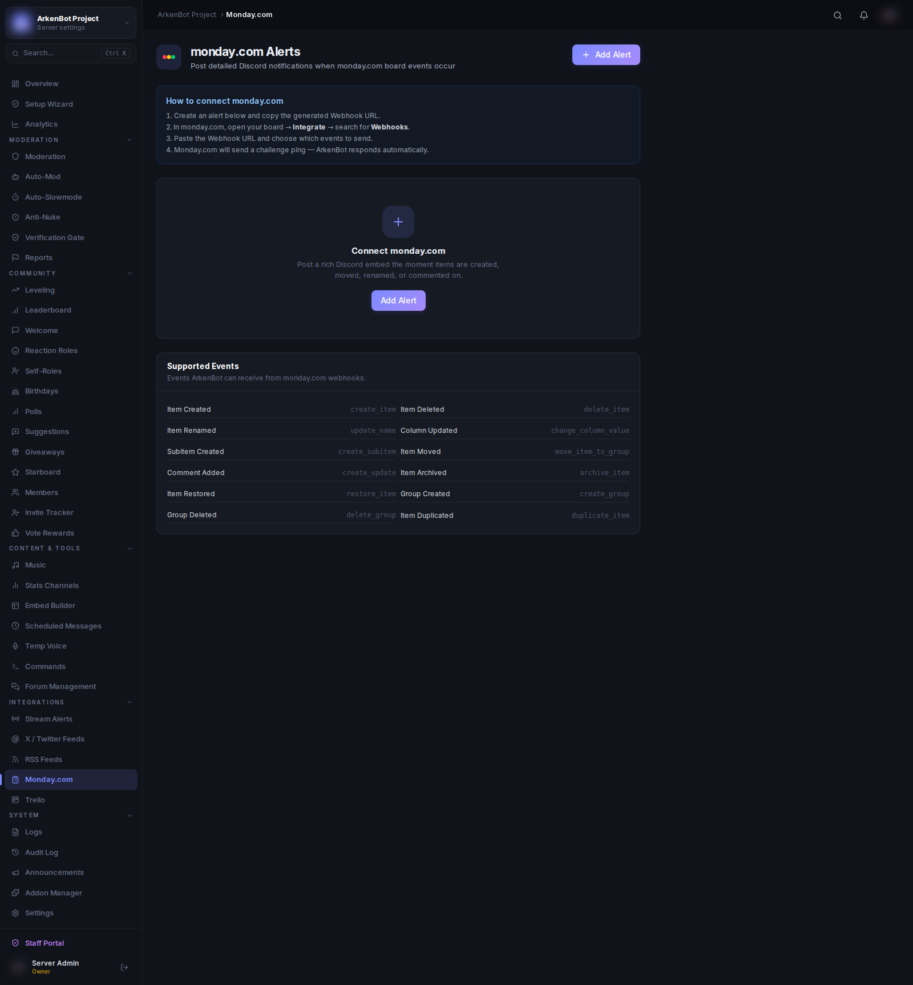Open notifications bell icon
The height and width of the screenshot is (985, 913).
[864, 15]
